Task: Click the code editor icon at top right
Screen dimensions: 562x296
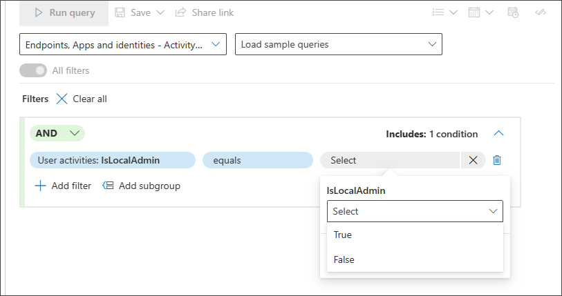Action: click(543, 12)
